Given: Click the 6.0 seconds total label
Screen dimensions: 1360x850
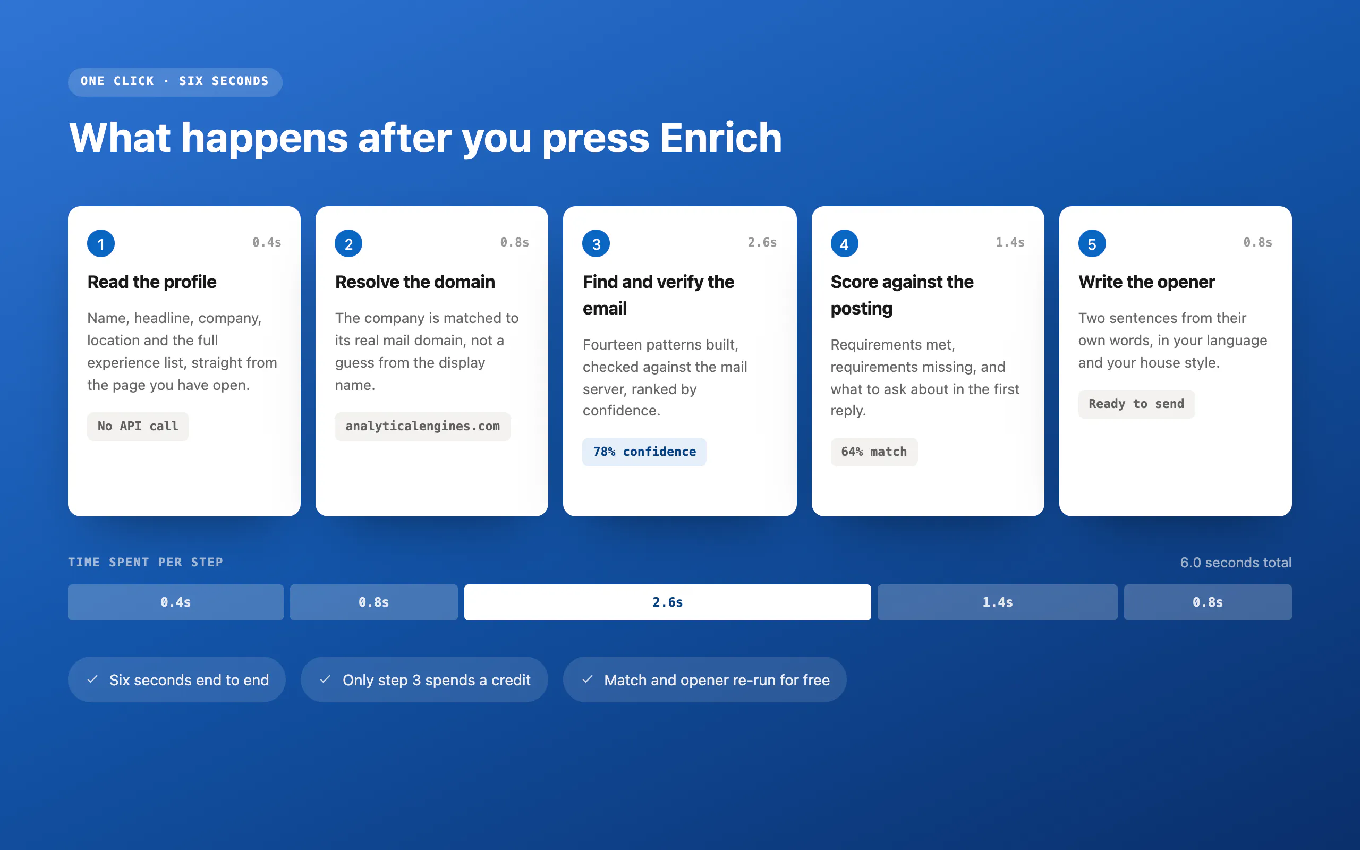Looking at the screenshot, I should tap(1235, 562).
